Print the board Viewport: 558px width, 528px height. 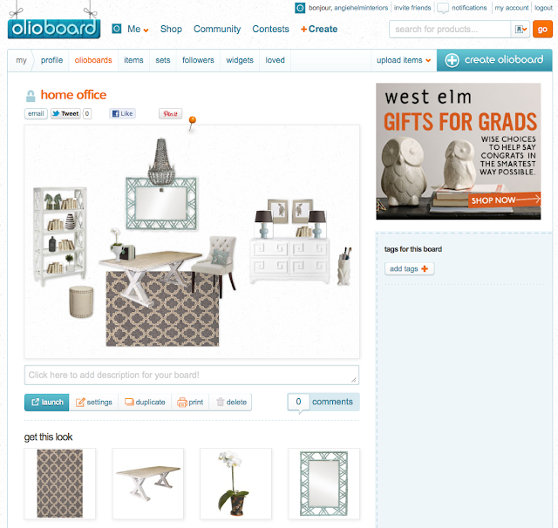(190, 403)
